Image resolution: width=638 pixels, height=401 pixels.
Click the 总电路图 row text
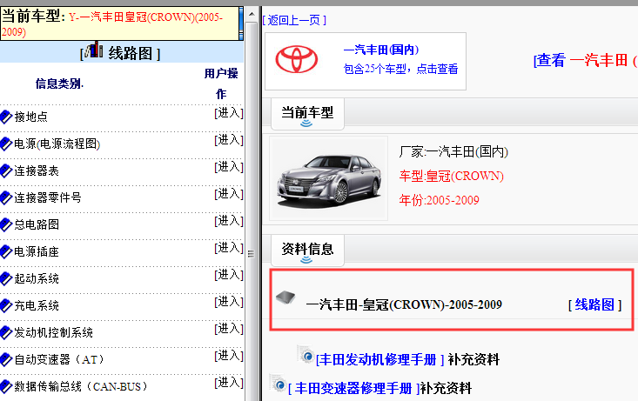(x=37, y=224)
